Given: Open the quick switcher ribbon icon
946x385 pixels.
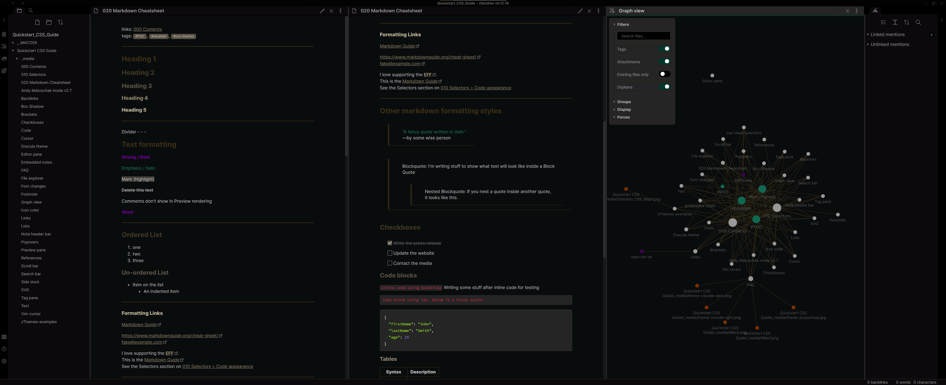Looking at the screenshot, I should tap(4, 35).
